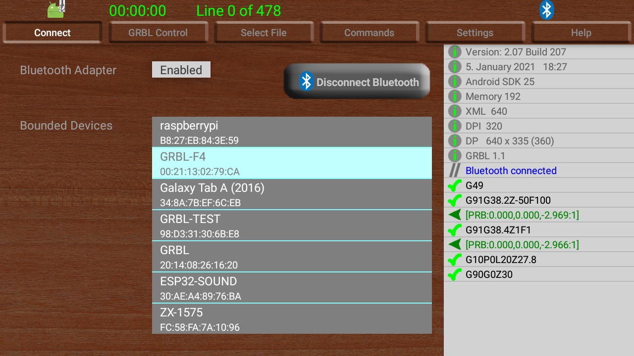
Task: Click the G90G0Z30 log line
Action: pos(539,274)
